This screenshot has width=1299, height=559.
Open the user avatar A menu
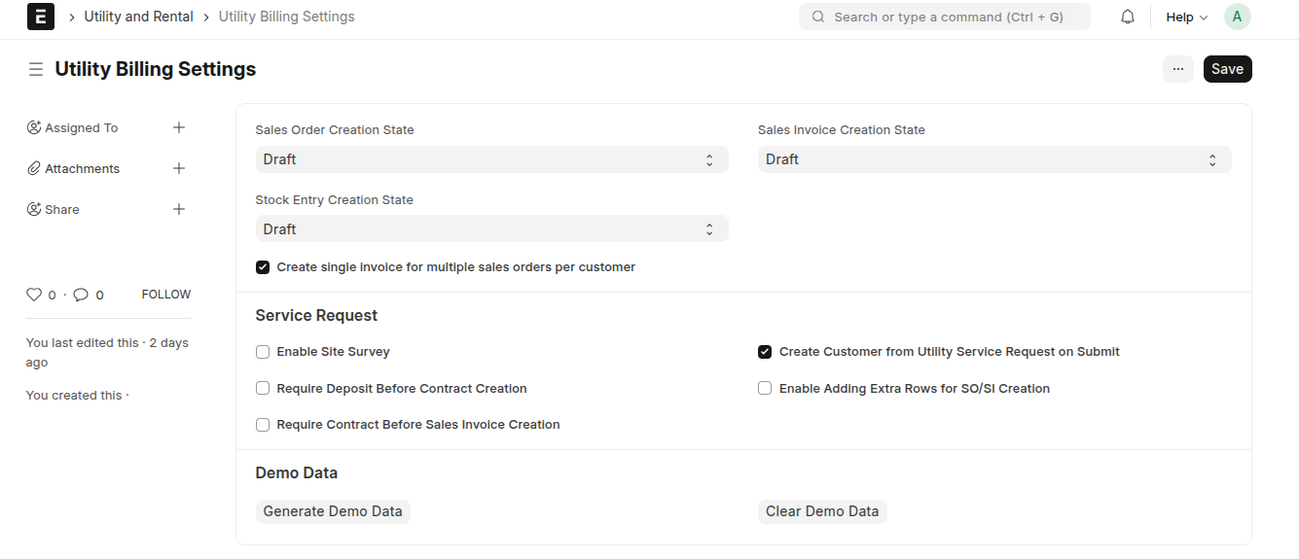click(x=1237, y=17)
